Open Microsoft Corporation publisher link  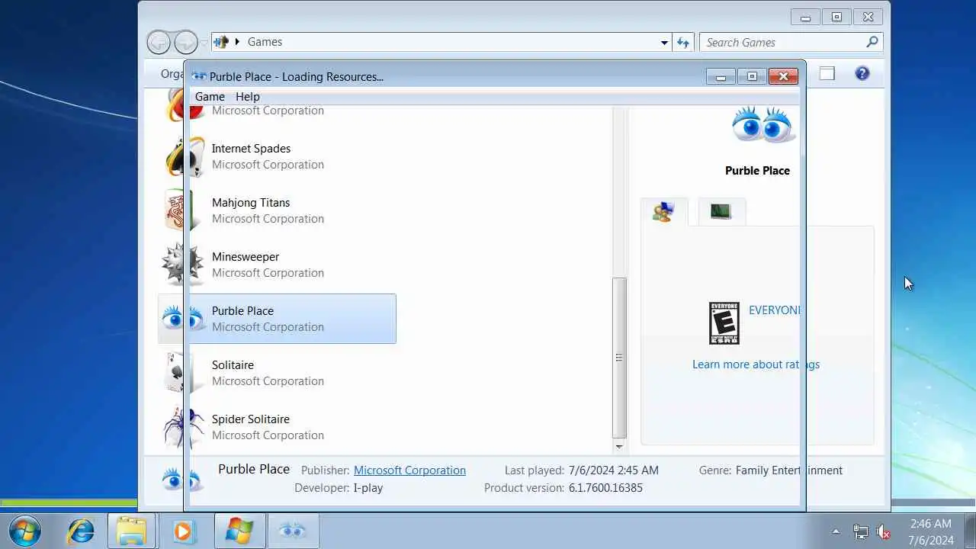click(409, 470)
